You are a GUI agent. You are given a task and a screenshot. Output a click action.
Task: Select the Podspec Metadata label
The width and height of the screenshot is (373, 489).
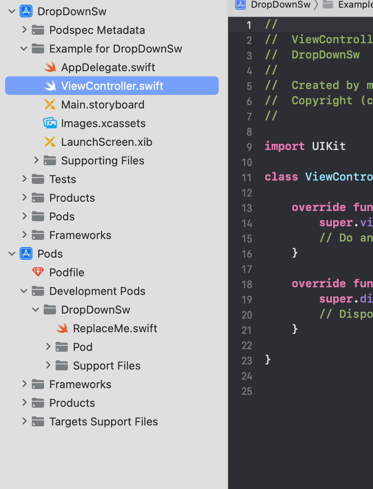click(97, 30)
